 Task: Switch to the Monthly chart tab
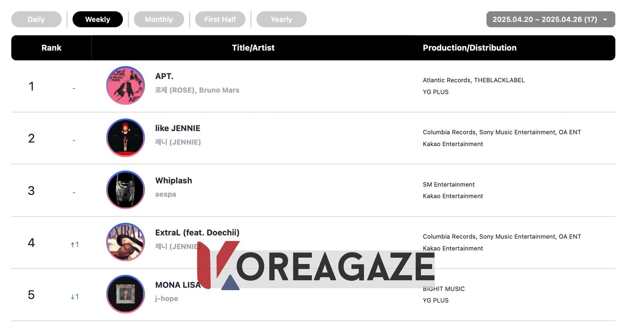pos(159,20)
